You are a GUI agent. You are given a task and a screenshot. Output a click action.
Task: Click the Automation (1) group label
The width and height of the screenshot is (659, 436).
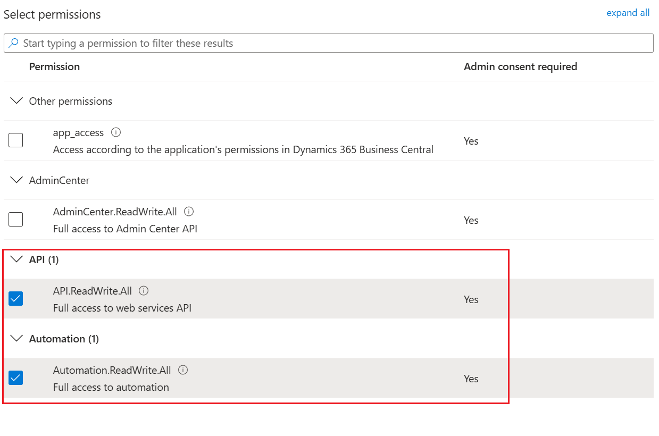pyautogui.click(x=64, y=339)
